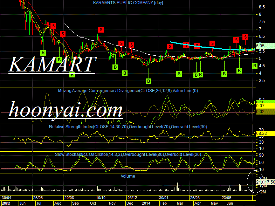Viewport: 275px width, 206px height.
Task: Click the 0.02 MACD histogram value label
Action: 265,112
